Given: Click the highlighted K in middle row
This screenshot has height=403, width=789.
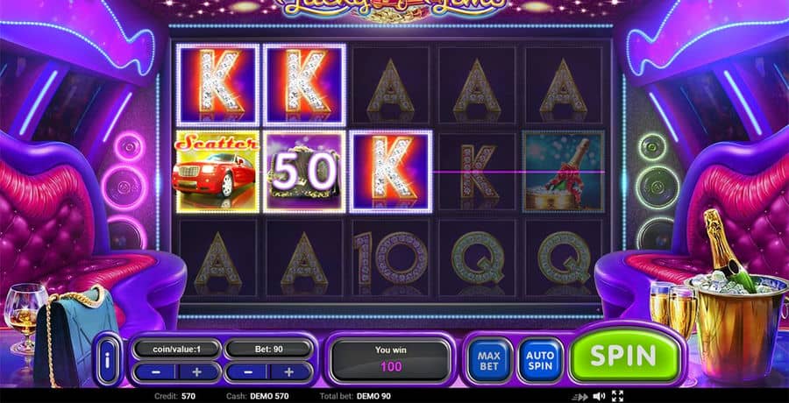Looking at the screenshot, I should [x=390, y=172].
